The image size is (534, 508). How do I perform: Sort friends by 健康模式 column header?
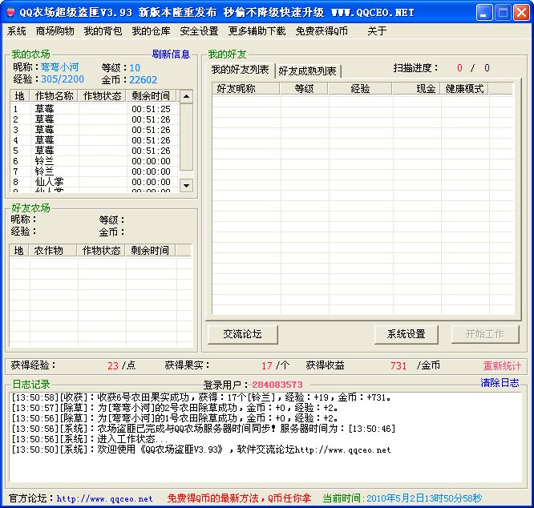pyautogui.click(x=465, y=89)
